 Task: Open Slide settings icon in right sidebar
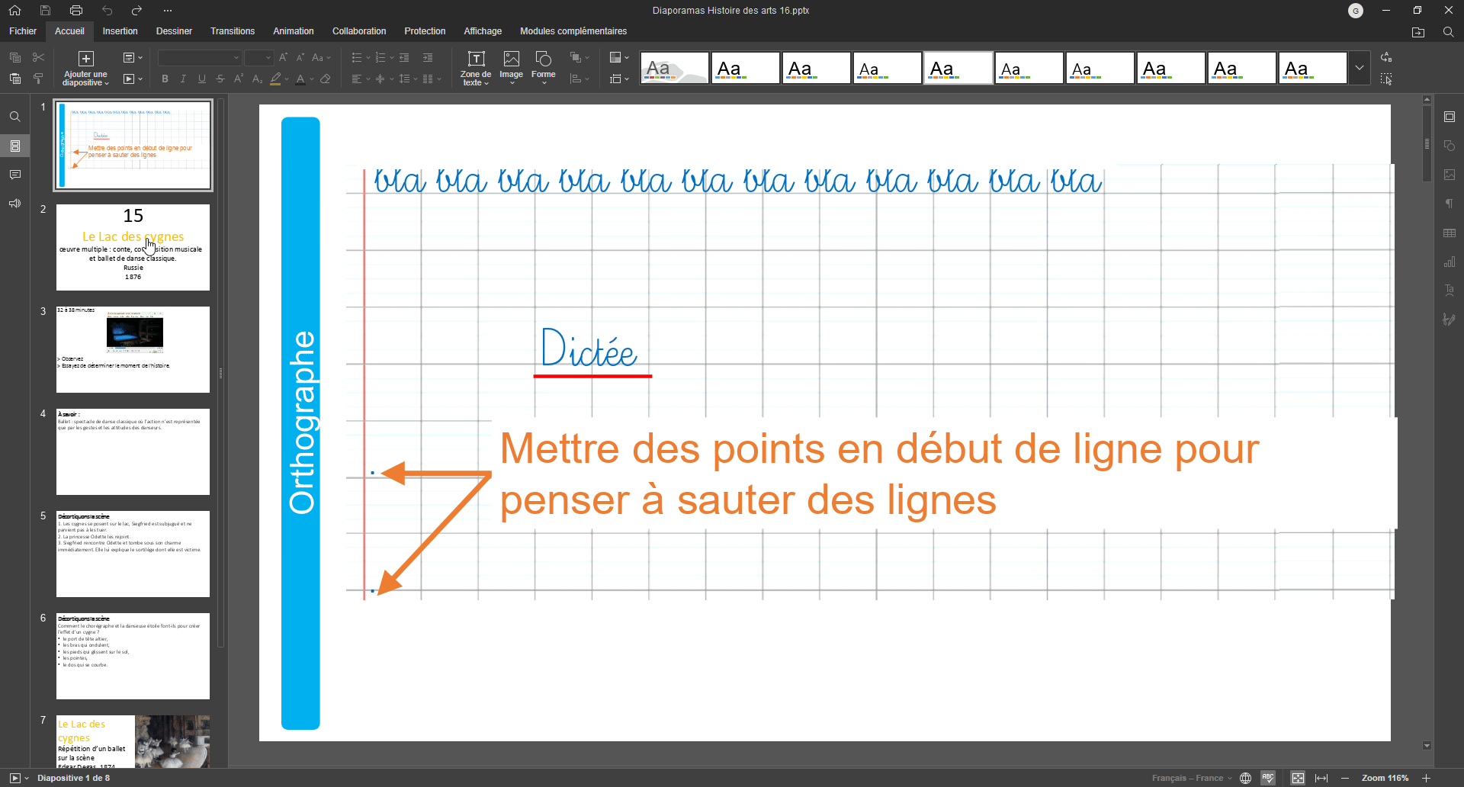[x=1450, y=117]
